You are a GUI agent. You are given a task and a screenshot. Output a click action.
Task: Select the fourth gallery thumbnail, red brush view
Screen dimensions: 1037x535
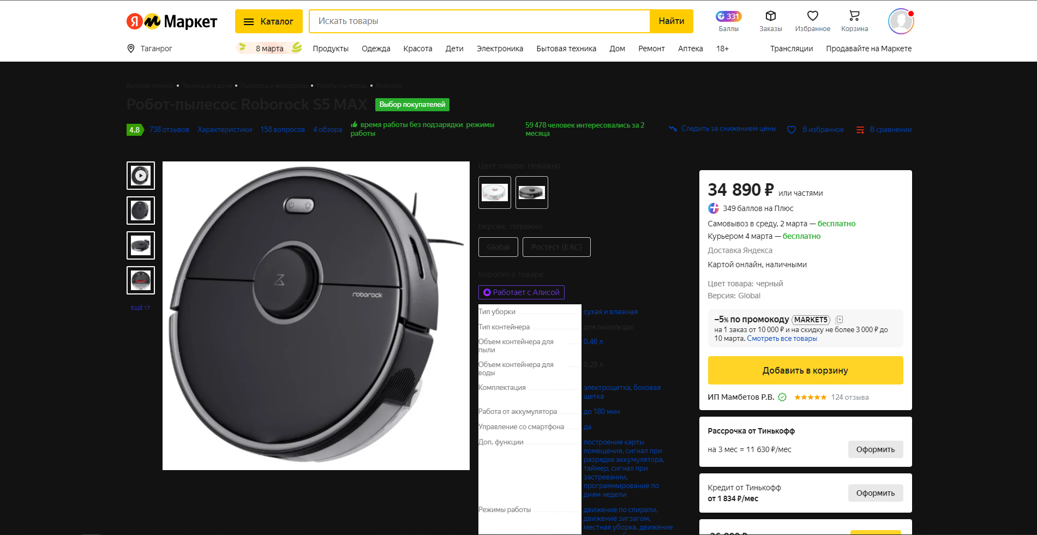(141, 280)
